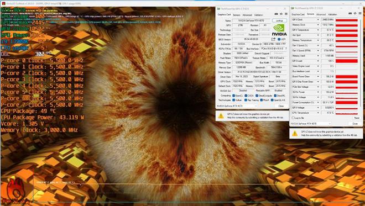365x206 pixels.
Task: Enable the Log to file checkbox
Action: coord(293,118)
